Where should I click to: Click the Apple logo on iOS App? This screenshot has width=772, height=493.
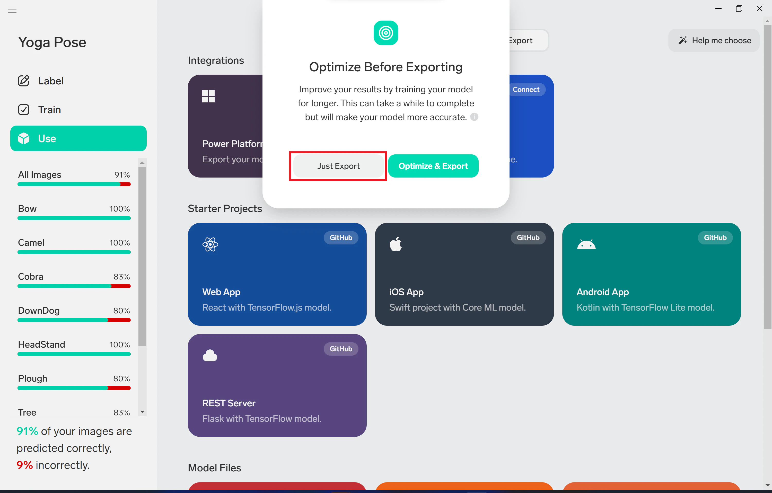point(396,244)
